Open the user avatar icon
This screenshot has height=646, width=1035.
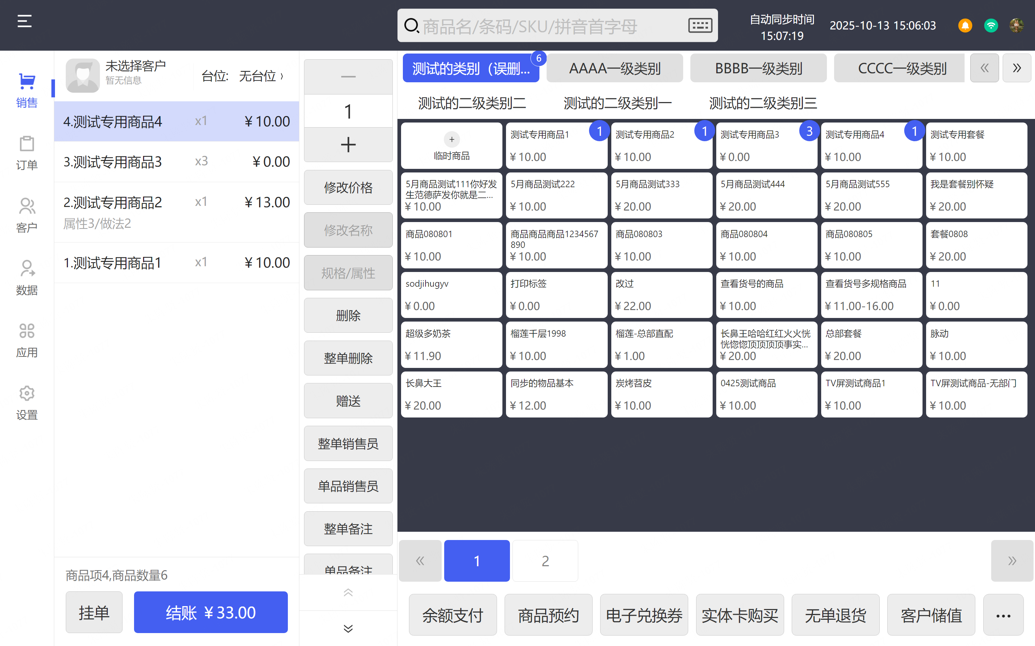point(1016,26)
